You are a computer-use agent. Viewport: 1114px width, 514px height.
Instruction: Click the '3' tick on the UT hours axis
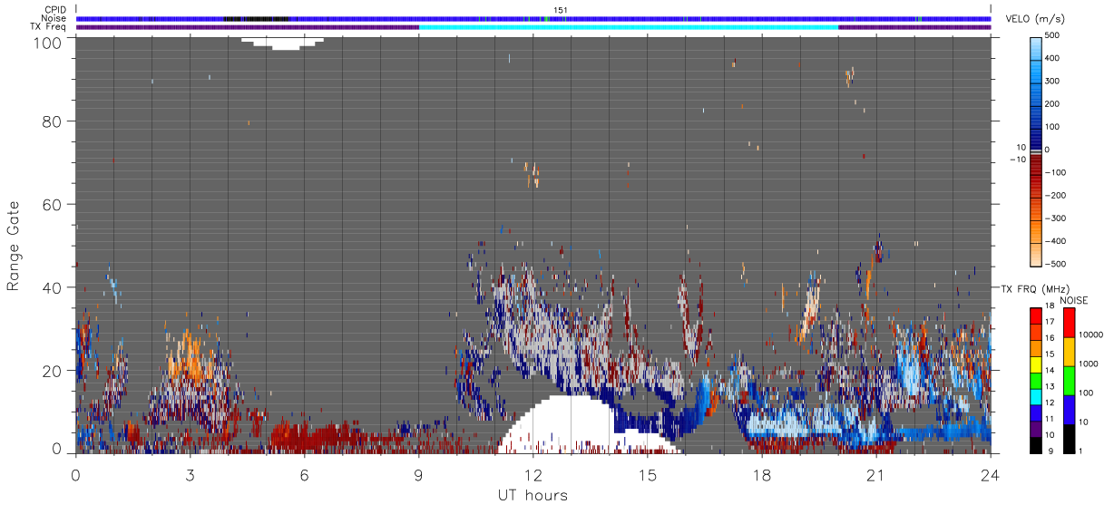[190, 475]
